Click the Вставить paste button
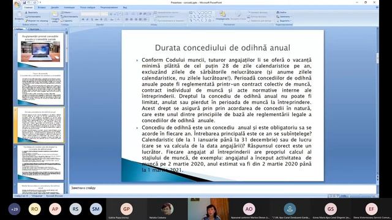The image size is (392, 220). pos(19,16)
